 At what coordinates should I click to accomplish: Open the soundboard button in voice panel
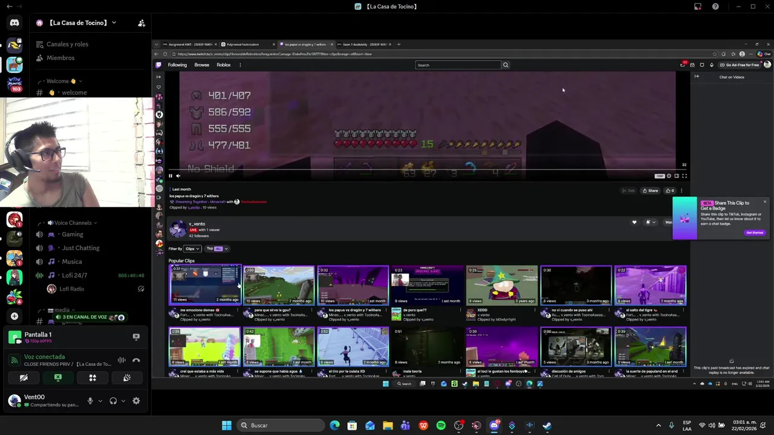pos(127,378)
